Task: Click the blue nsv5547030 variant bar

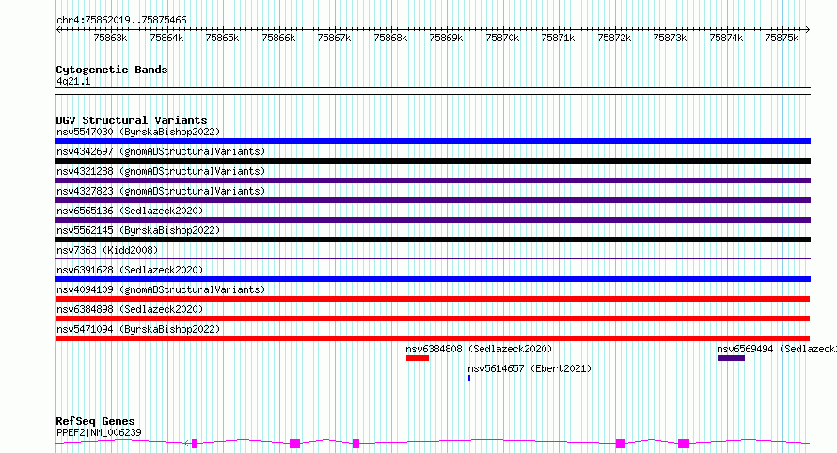Action: tap(433, 141)
